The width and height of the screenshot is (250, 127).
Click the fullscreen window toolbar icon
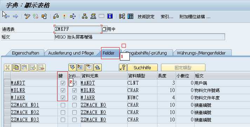[102, 16]
